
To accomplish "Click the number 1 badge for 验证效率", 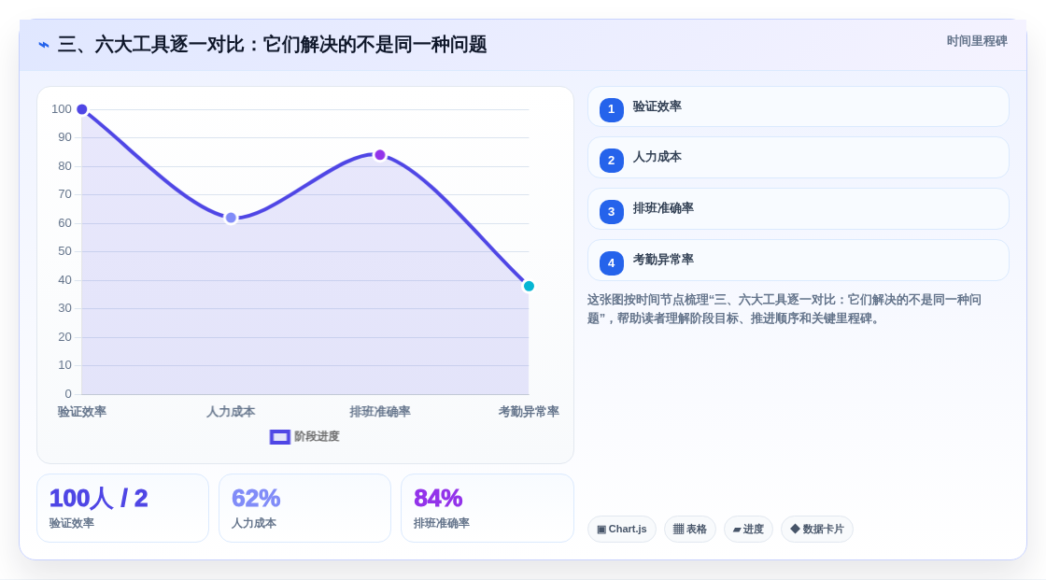I will coord(611,109).
